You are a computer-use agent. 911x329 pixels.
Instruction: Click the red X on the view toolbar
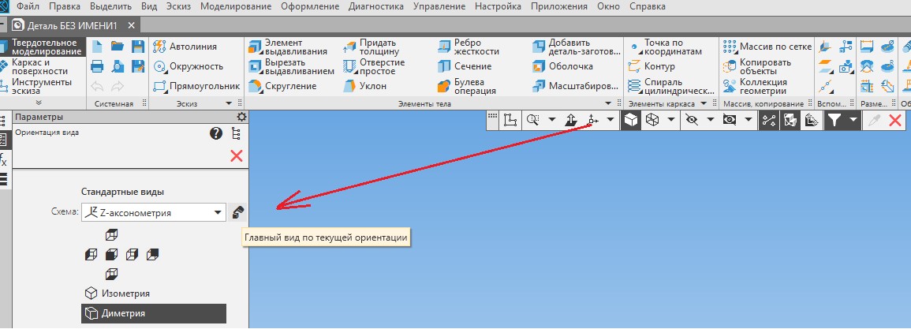895,121
